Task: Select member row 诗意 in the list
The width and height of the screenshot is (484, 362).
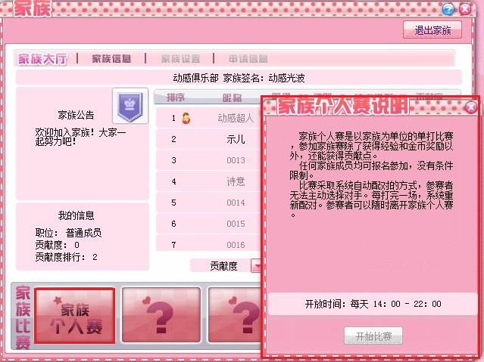Action: coord(208,181)
